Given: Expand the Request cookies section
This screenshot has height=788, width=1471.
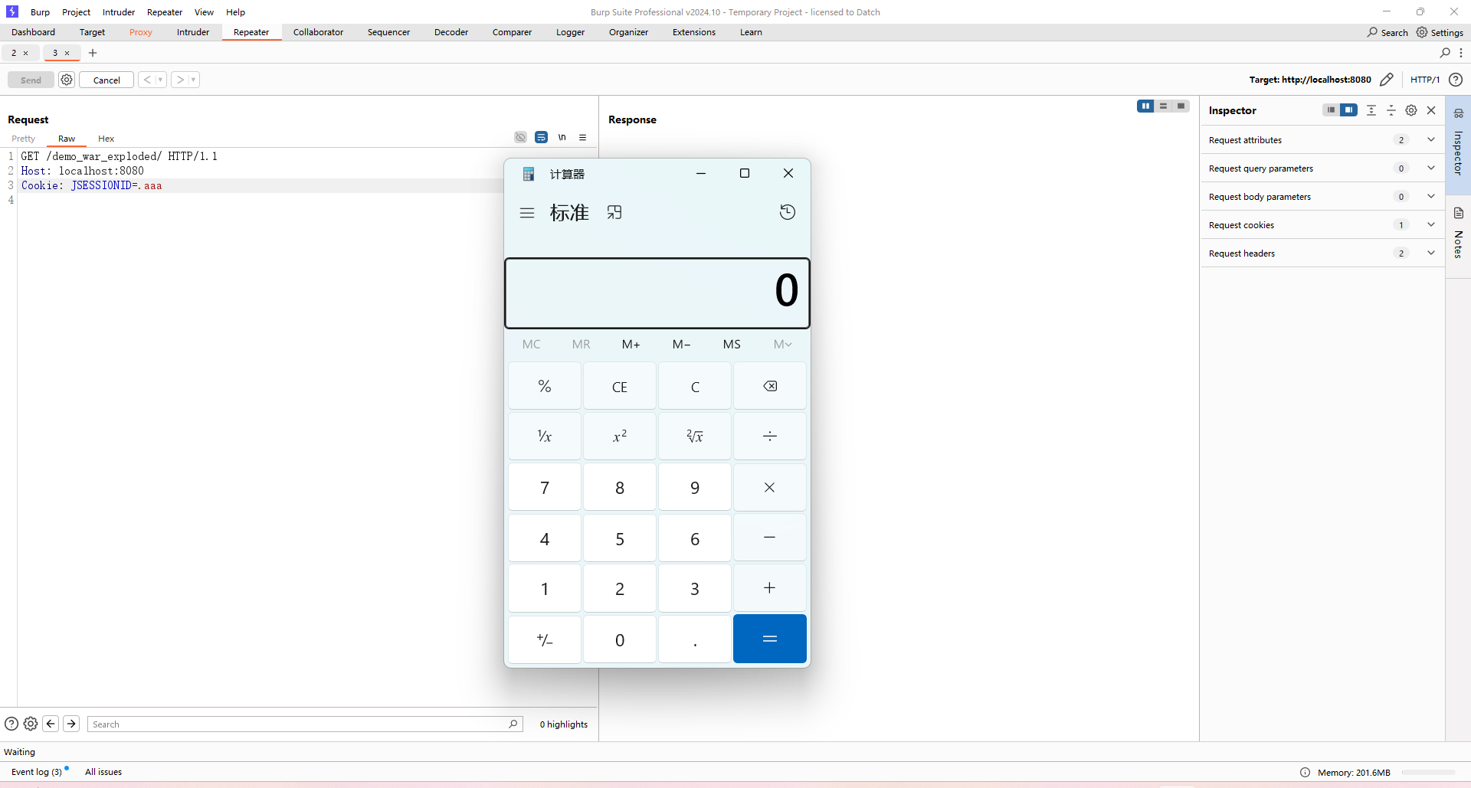Looking at the screenshot, I should pyautogui.click(x=1430, y=225).
